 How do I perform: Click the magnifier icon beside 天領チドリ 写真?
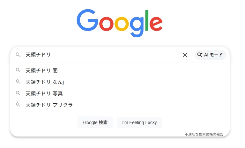coord(18,93)
